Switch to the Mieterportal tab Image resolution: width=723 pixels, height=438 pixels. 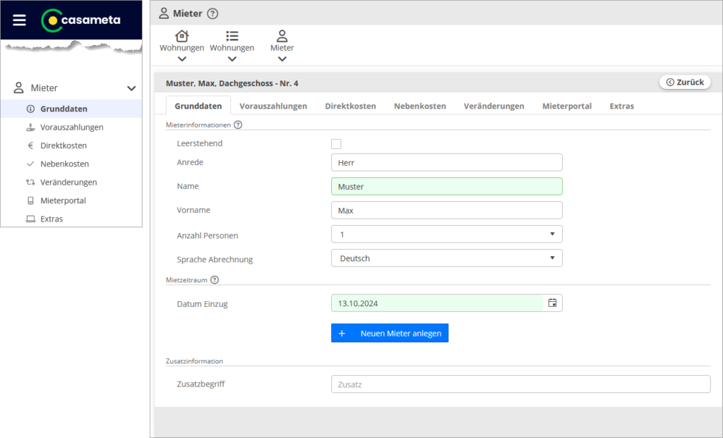(x=566, y=106)
